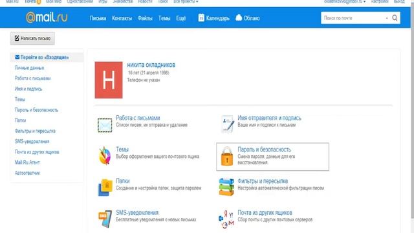
Task: Open Темы in the blue header
Action: point(164,18)
